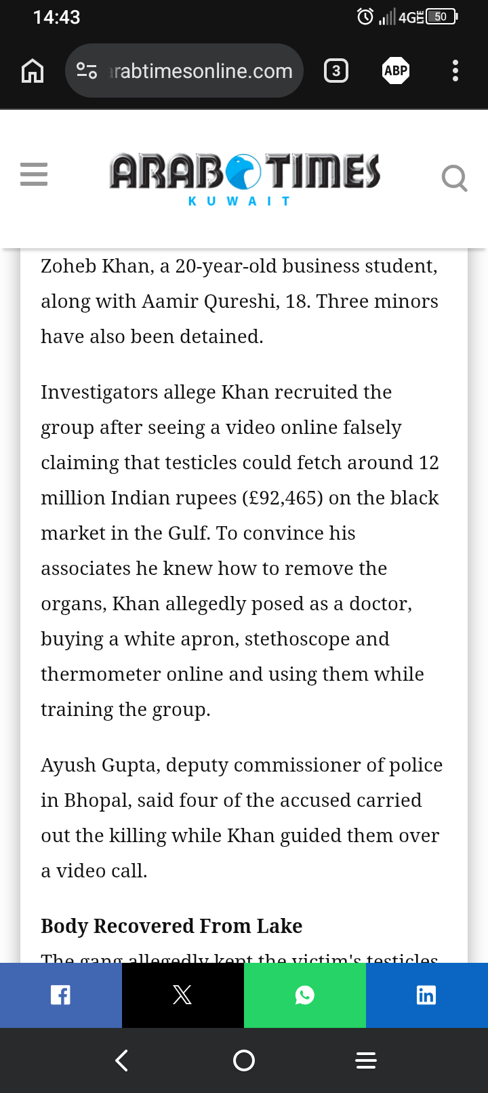Click the ABP Adblock Plus icon
Screen dimensions: 488x1093
pyautogui.click(x=396, y=71)
